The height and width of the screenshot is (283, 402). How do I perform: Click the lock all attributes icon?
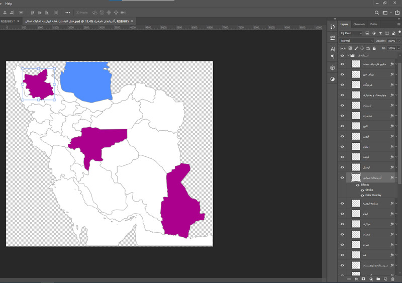pyautogui.click(x=374, y=48)
